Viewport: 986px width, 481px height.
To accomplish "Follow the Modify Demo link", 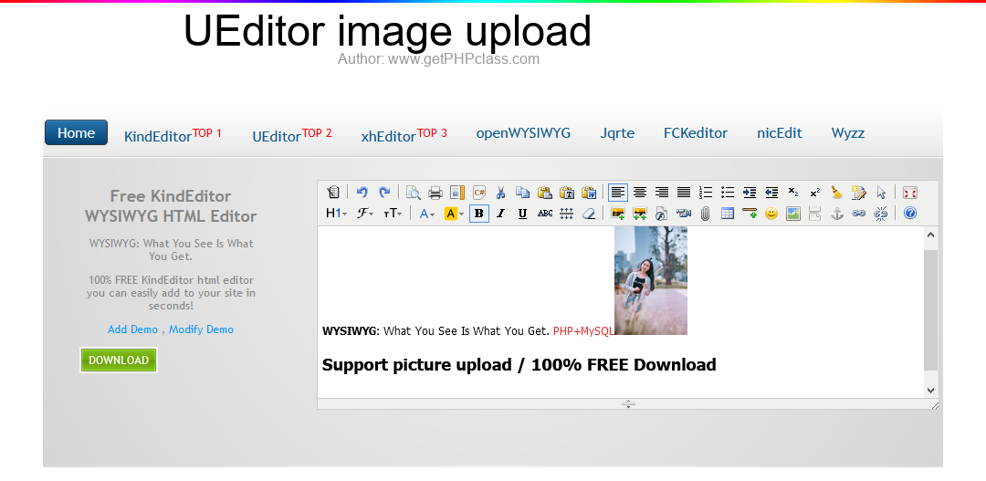I will (x=201, y=329).
